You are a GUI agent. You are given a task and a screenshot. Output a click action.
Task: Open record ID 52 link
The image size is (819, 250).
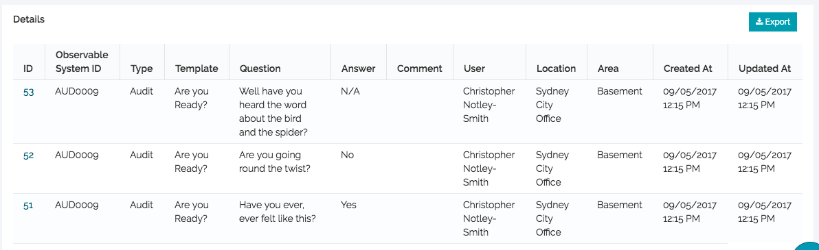coord(29,155)
